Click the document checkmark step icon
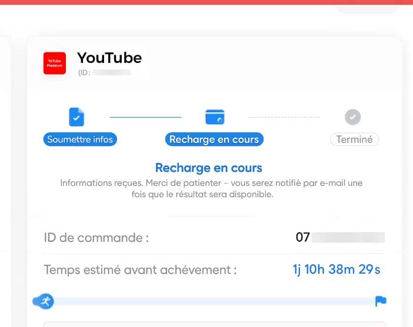 point(76,117)
